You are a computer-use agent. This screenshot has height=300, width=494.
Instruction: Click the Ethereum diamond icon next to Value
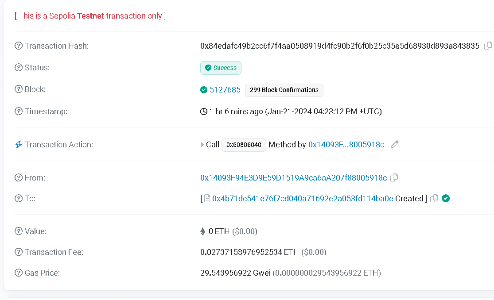click(x=203, y=231)
